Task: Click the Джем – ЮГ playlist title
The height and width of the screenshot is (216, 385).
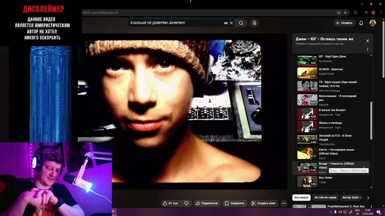Action: click(x=324, y=39)
